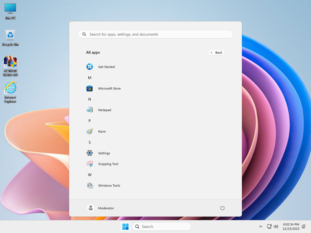Click the Start menu search field
This screenshot has height=233, width=311.
click(156, 34)
